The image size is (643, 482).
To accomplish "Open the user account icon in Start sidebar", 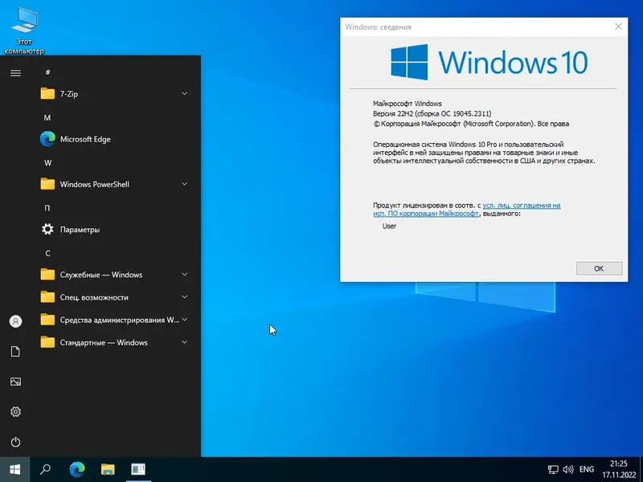I will click(x=16, y=321).
